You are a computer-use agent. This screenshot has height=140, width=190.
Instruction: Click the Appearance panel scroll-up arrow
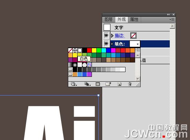(172, 26)
